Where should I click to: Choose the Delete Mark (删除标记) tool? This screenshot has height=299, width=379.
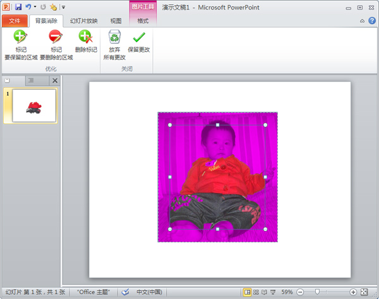coord(86,41)
